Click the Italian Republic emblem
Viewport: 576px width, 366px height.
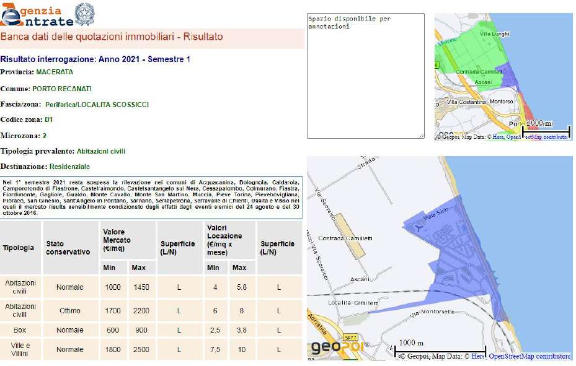(85, 14)
